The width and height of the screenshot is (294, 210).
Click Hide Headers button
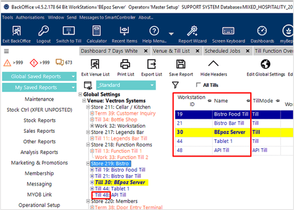214,67
